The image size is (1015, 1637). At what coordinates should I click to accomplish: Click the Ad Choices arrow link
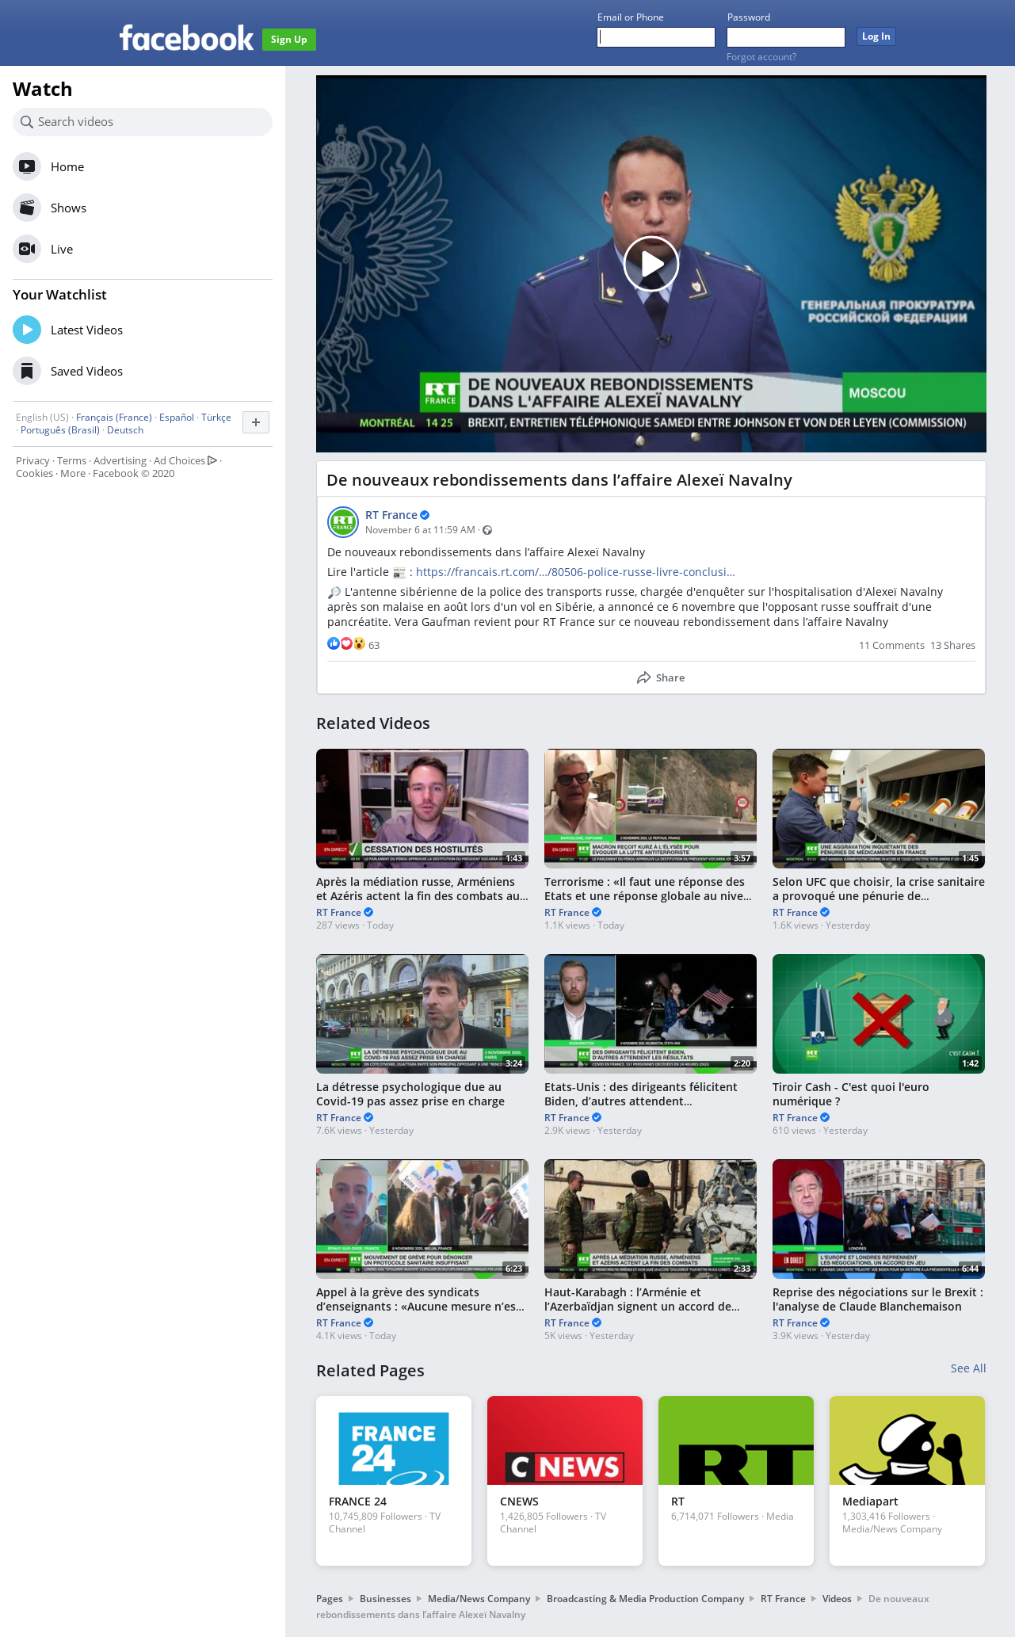click(x=212, y=460)
